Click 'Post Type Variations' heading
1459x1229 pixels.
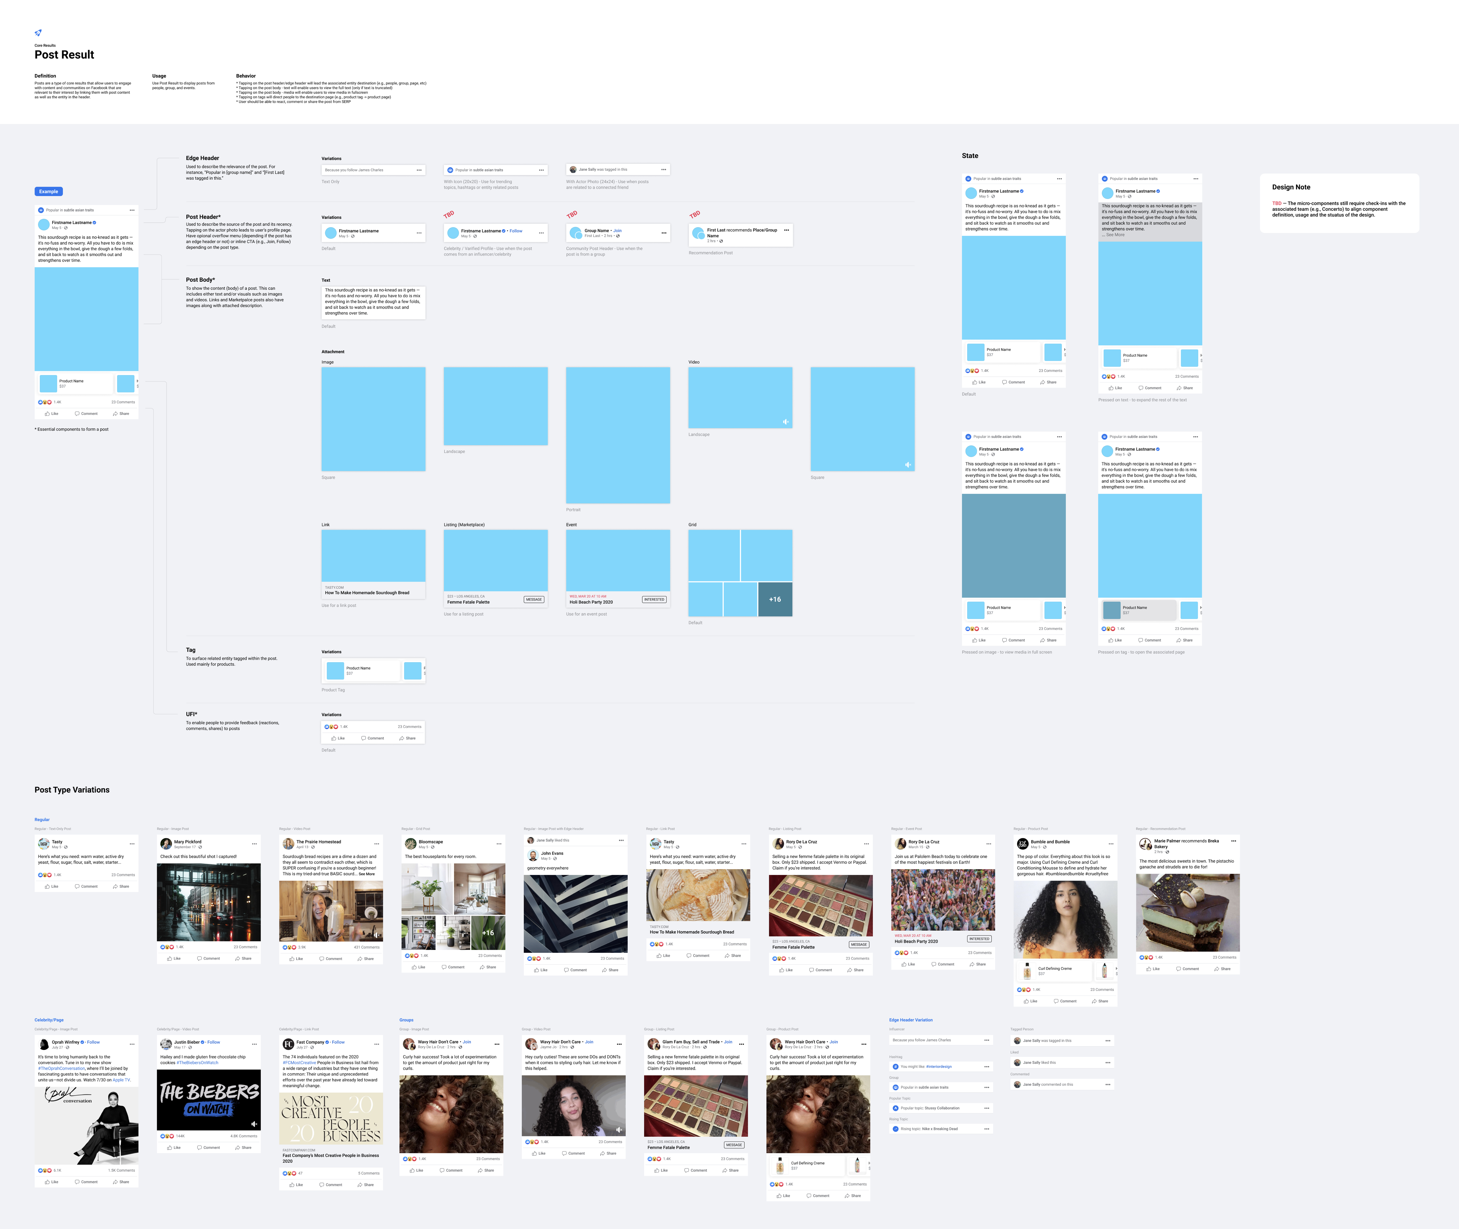tap(72, 790)
